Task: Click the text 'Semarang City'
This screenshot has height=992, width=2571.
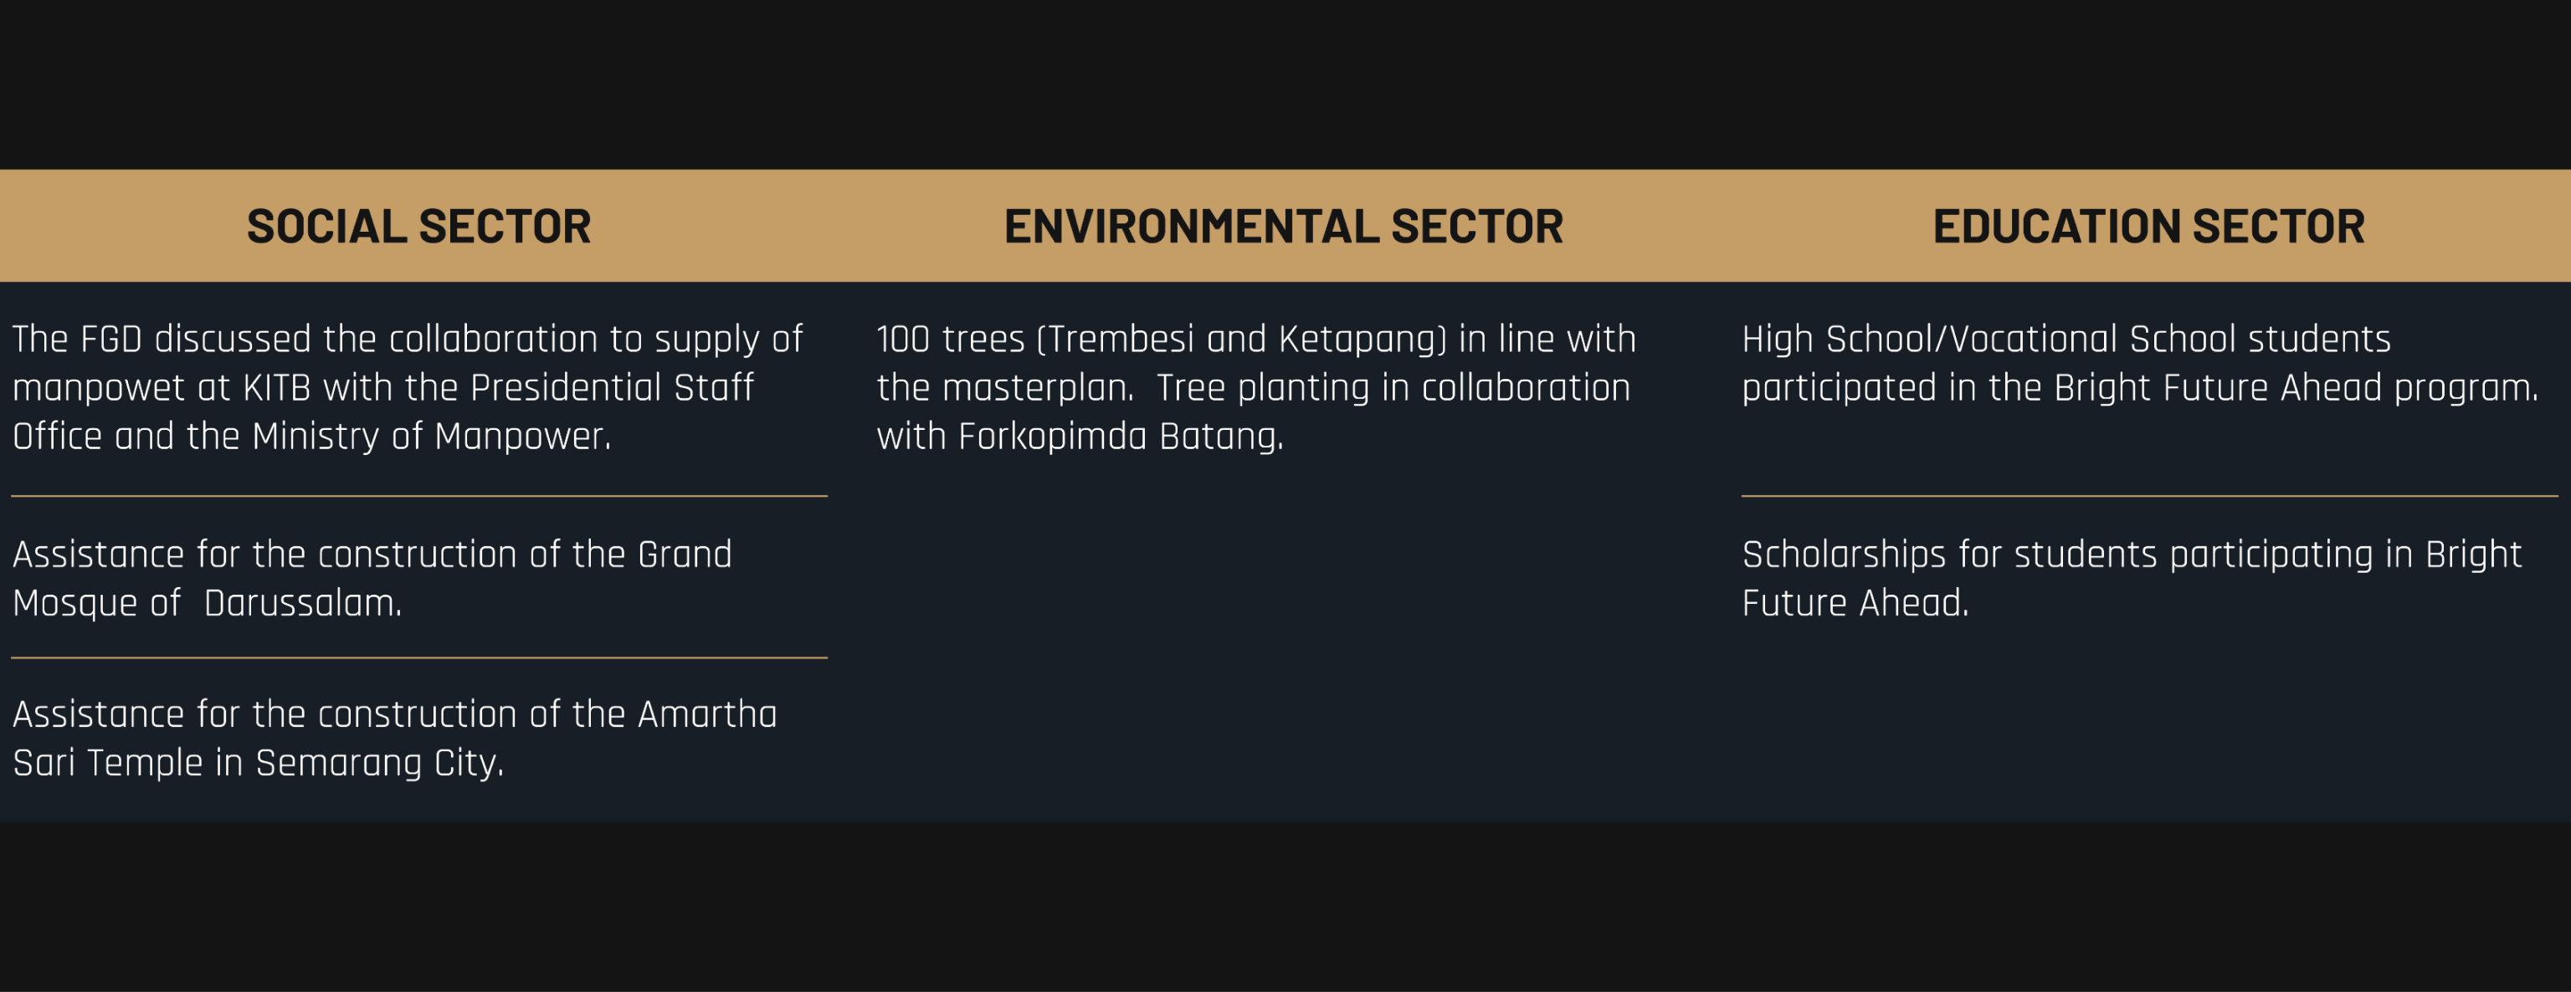Action: click(x=379, y=764)
